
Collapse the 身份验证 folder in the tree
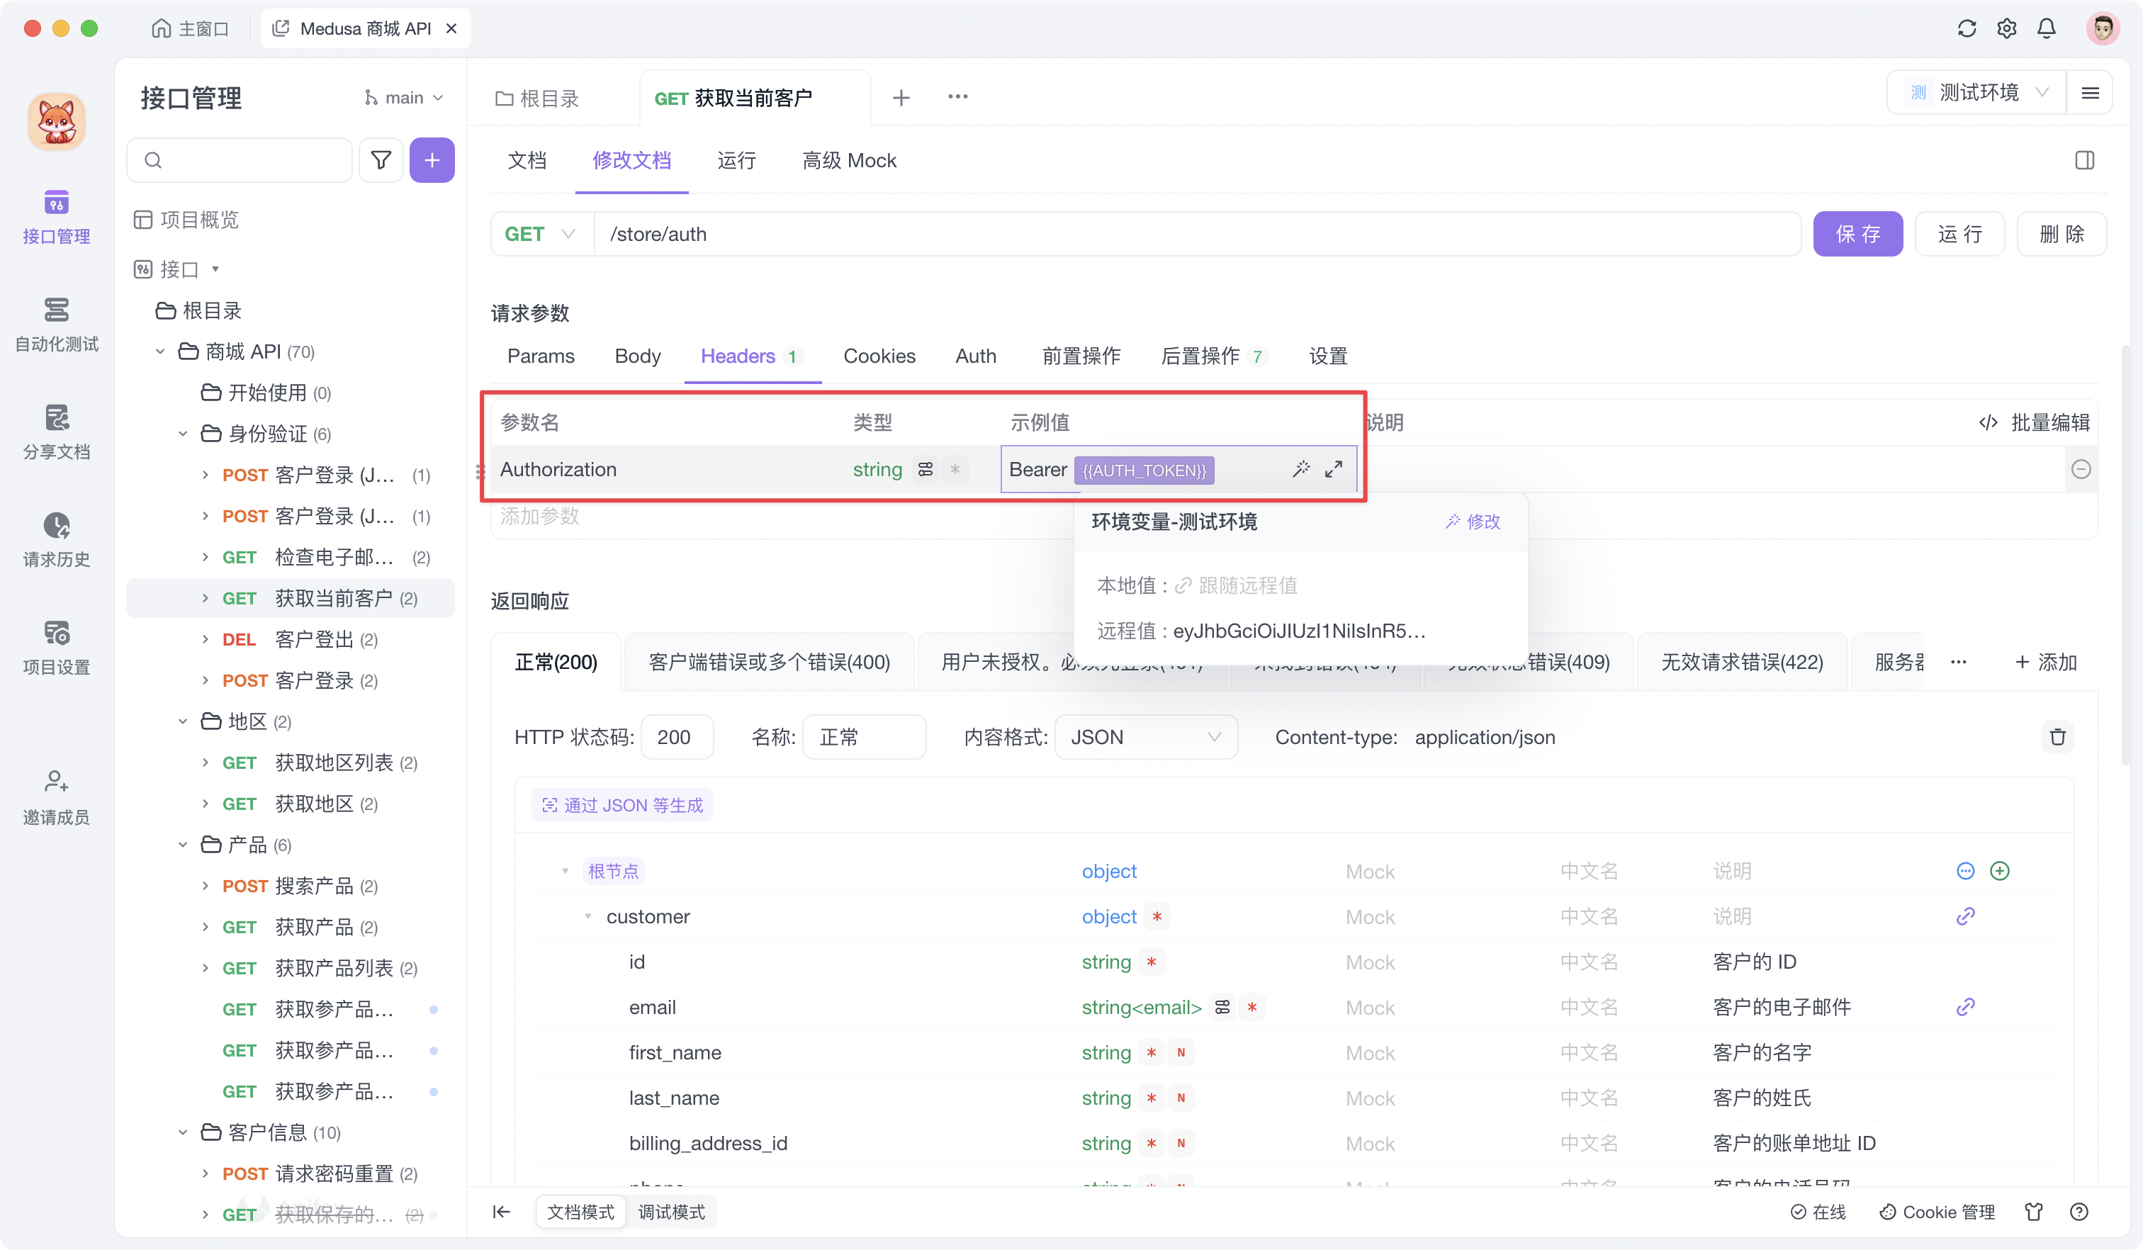tap(182, 434)
